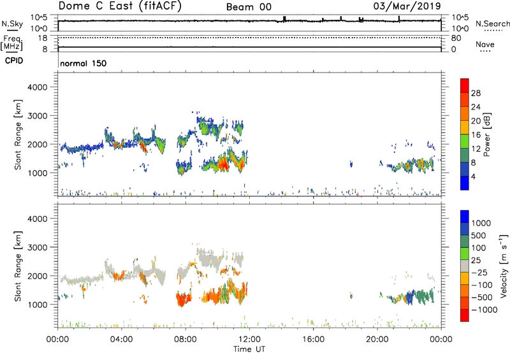Click the 'Nave' legend label
Screen dimensions: 510x353
(x=485, y=44)
